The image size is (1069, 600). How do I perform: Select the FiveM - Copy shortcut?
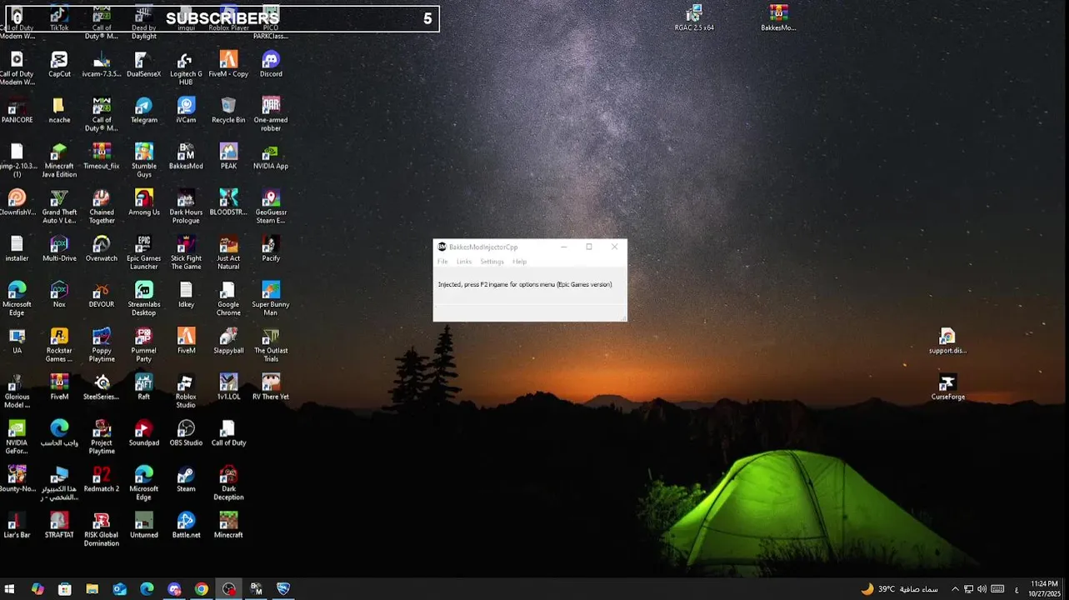(x=228, y=64)
